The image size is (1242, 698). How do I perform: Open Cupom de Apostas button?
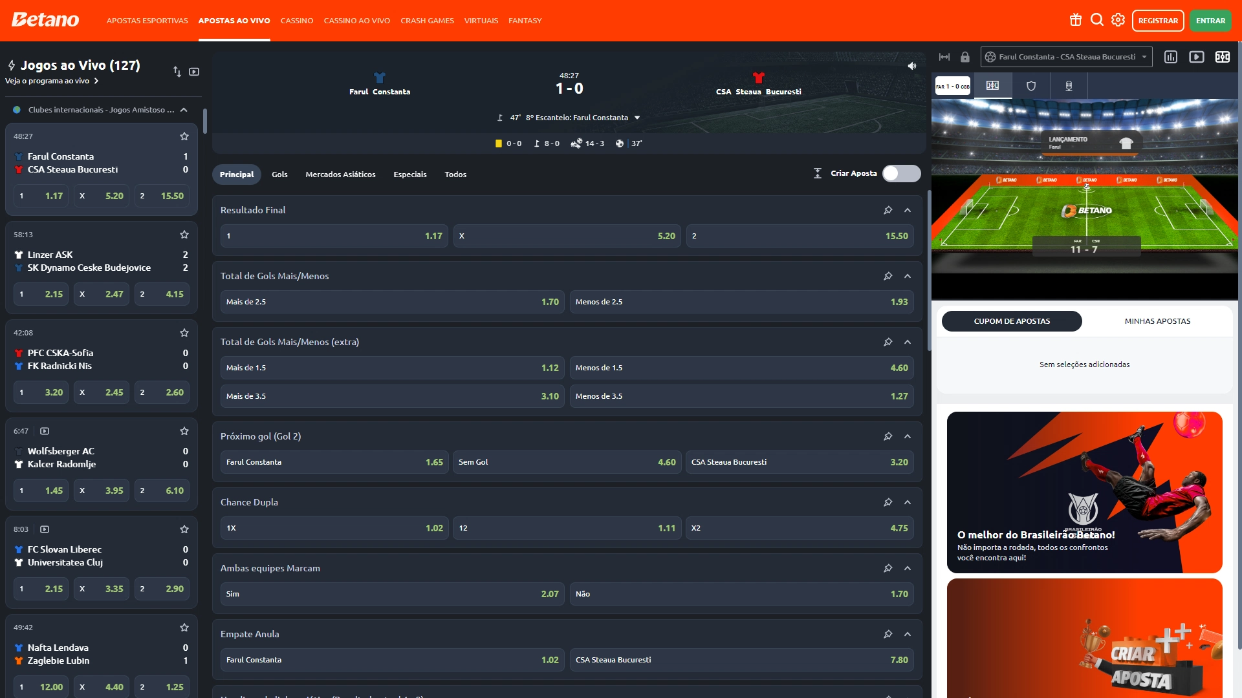click(1012, 321)
